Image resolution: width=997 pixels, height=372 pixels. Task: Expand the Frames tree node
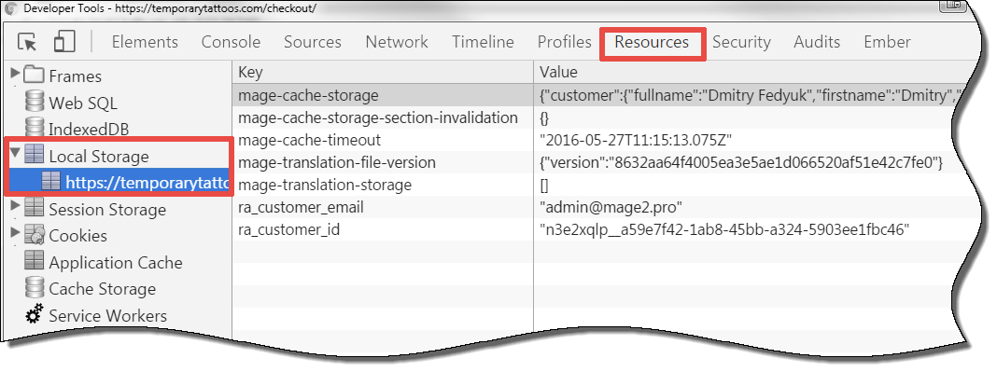pos(15,75)
